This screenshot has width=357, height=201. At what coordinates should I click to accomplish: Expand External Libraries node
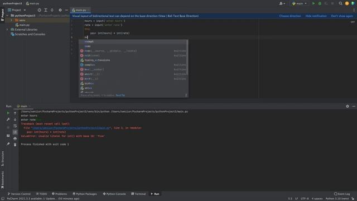pyautogui.click(x=7, y=30)
